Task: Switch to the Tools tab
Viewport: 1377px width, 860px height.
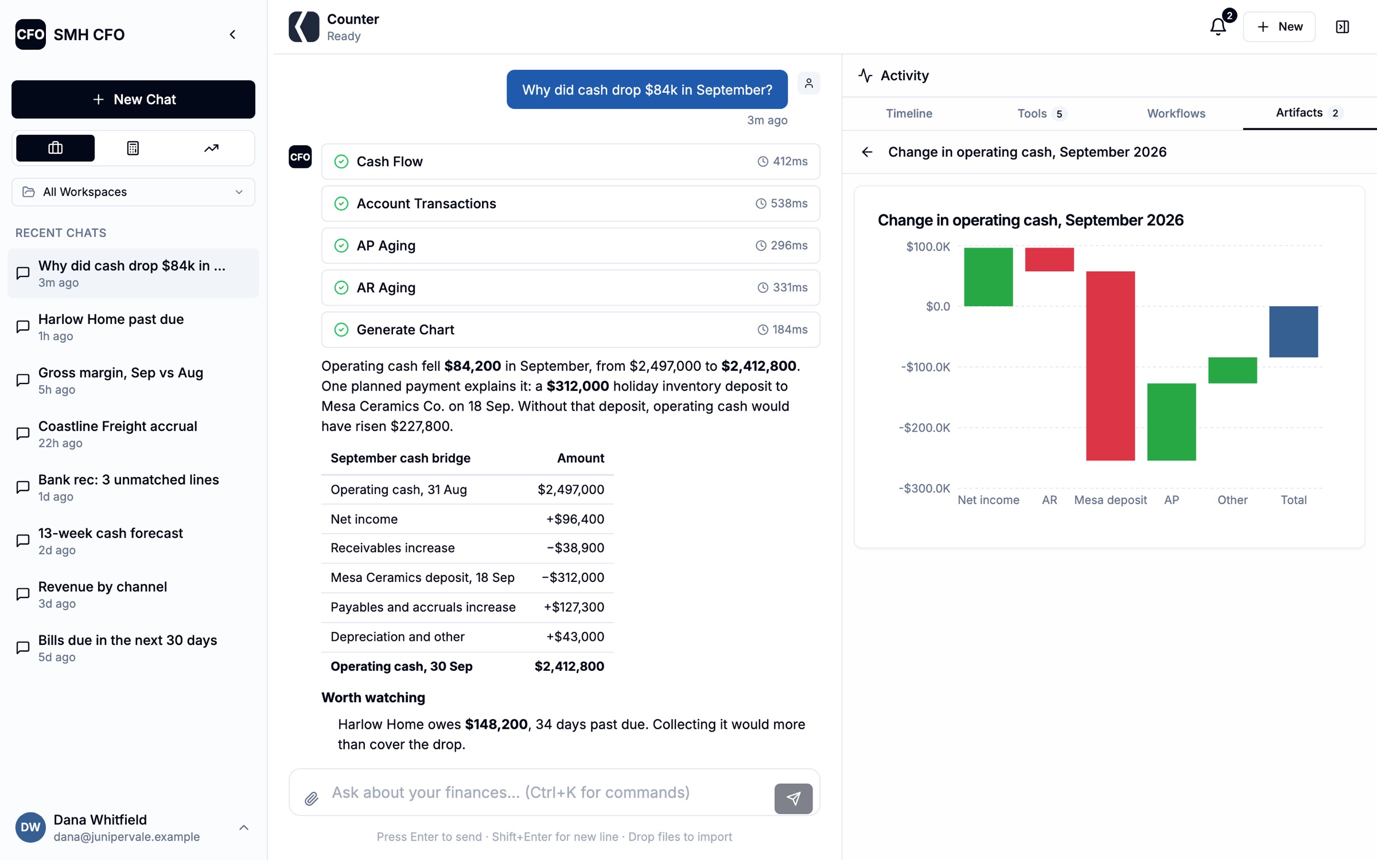Action: click(x=1041, y=114)
